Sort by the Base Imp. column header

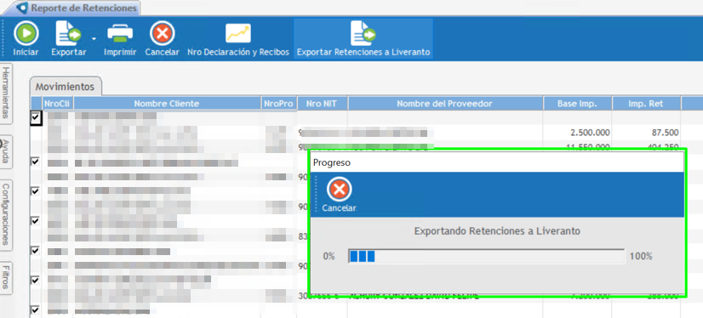[577, 104]
